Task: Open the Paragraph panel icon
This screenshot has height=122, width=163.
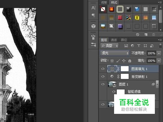Action: point(94,15)
